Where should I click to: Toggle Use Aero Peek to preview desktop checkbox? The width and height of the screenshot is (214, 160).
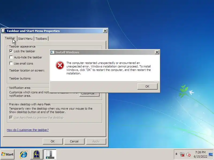click(11, 117)
